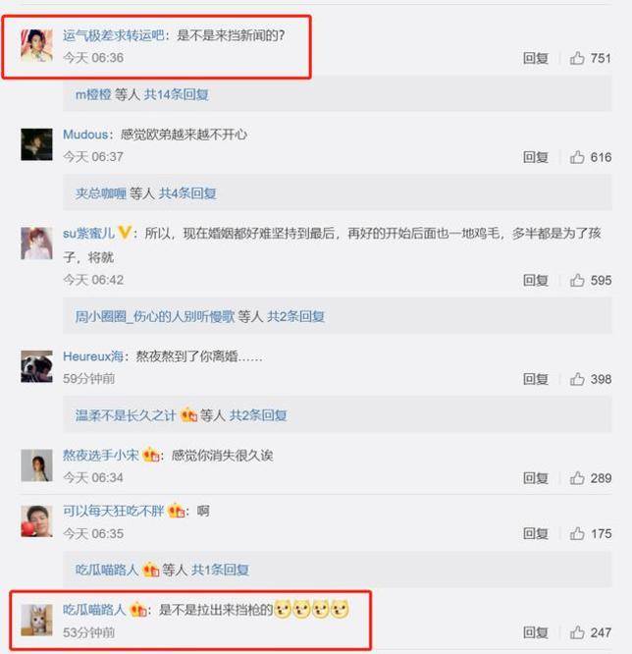Reply to Mudous's comment
Screen dimensions: 632x654
tap(536, 157)
